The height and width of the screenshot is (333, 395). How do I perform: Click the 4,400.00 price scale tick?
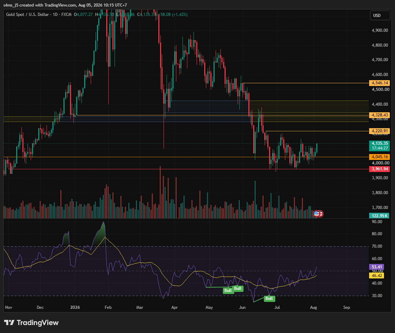[x=379, y=104]
